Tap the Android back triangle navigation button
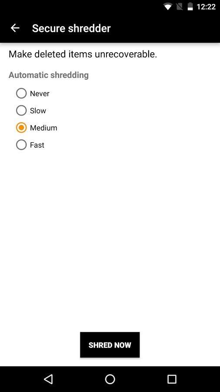 (48, 379)
